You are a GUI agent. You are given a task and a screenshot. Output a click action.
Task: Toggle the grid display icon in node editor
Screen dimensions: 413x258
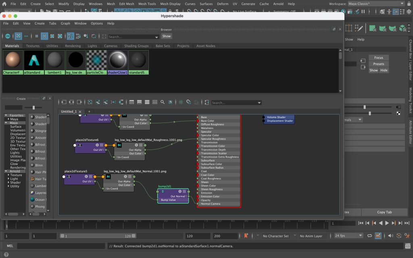[x=181, y=102]
